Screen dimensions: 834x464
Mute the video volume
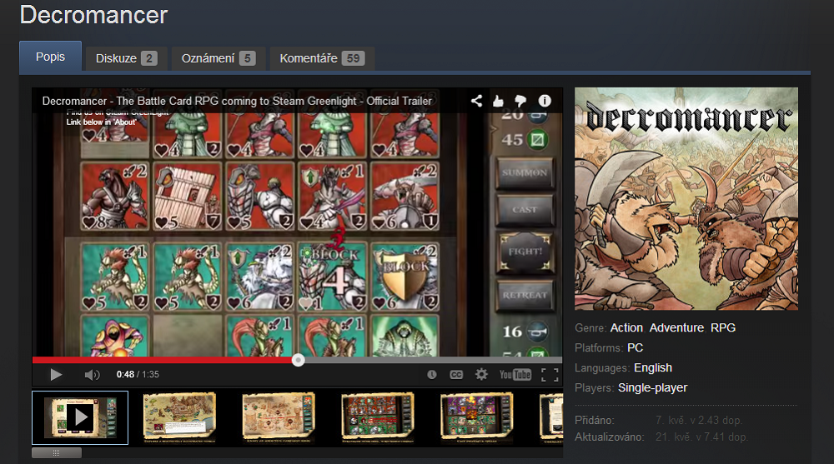pyautogui.click(x=92, y=375)
